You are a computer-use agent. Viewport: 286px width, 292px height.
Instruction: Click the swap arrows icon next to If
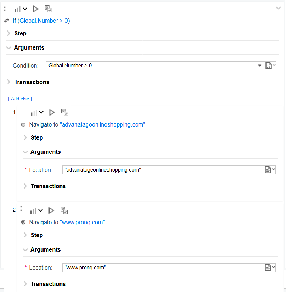click(x=6, y=21)
